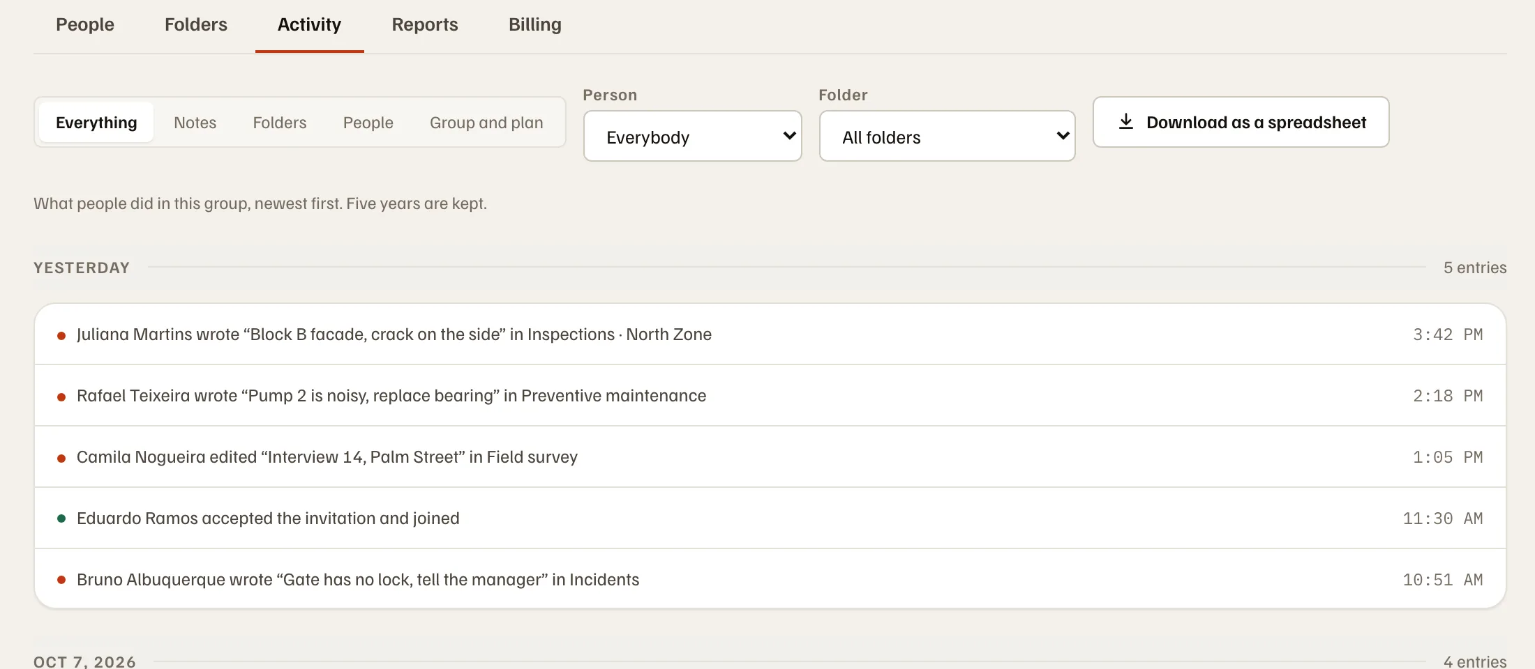Open Bruno Albuquerque Gate has no lock entry
This screenshot has height=669, width=1535.
770,580
